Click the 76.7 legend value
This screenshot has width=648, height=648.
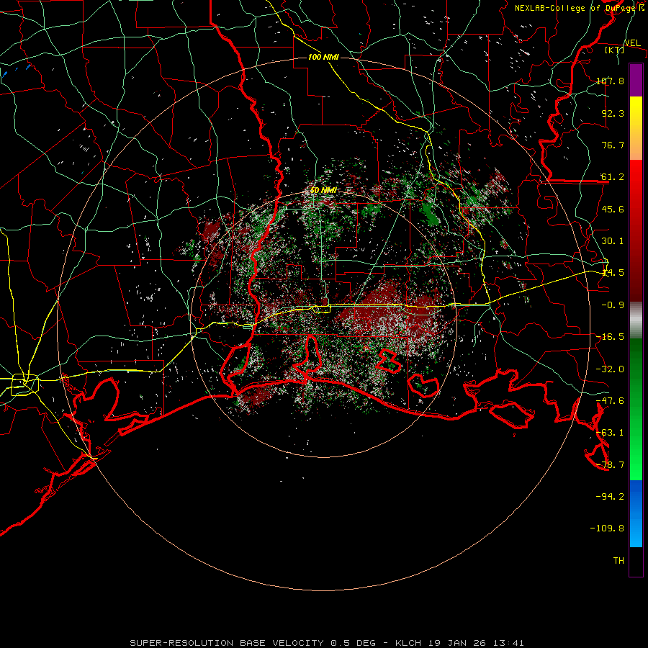click(x=613, y=145)
